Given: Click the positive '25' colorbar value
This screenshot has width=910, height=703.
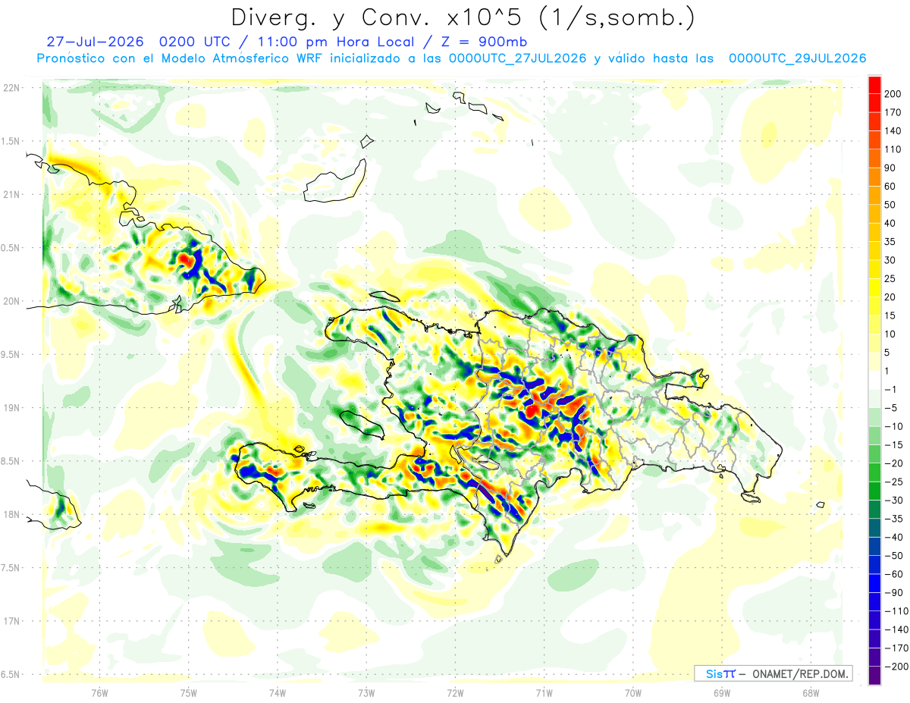Looking at the screenshot, I should coord(890,278).
